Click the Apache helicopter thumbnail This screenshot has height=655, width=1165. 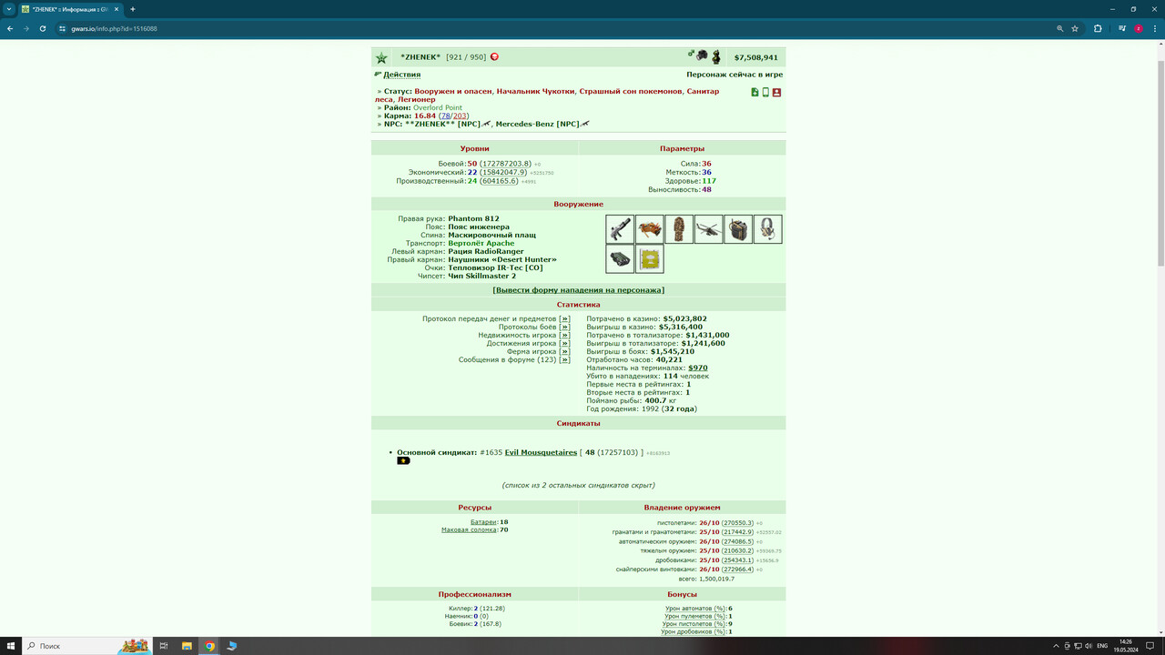[x=708, y=229]
